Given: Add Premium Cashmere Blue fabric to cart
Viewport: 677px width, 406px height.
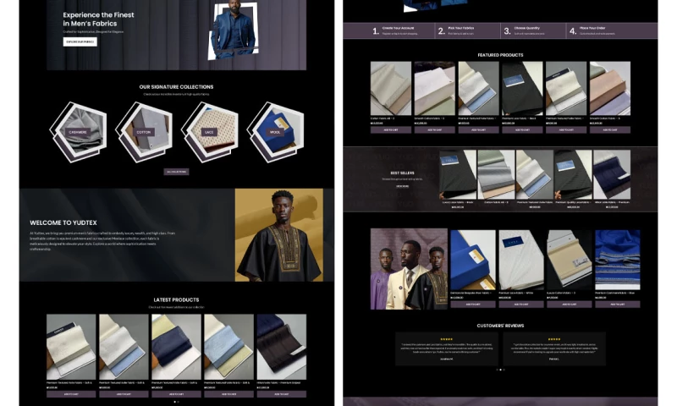Looking at the screenshot, I should click(x=618, y=304).
